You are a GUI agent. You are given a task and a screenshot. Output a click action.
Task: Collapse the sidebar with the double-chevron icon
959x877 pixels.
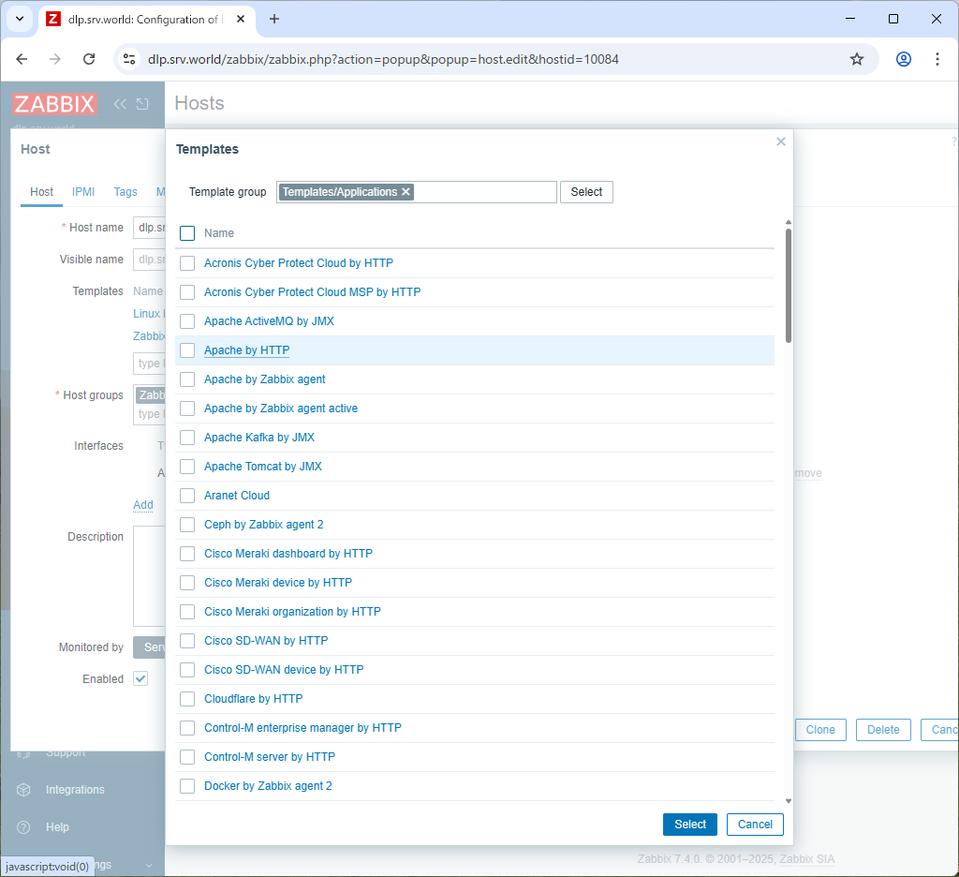click(x=120, y=104)
